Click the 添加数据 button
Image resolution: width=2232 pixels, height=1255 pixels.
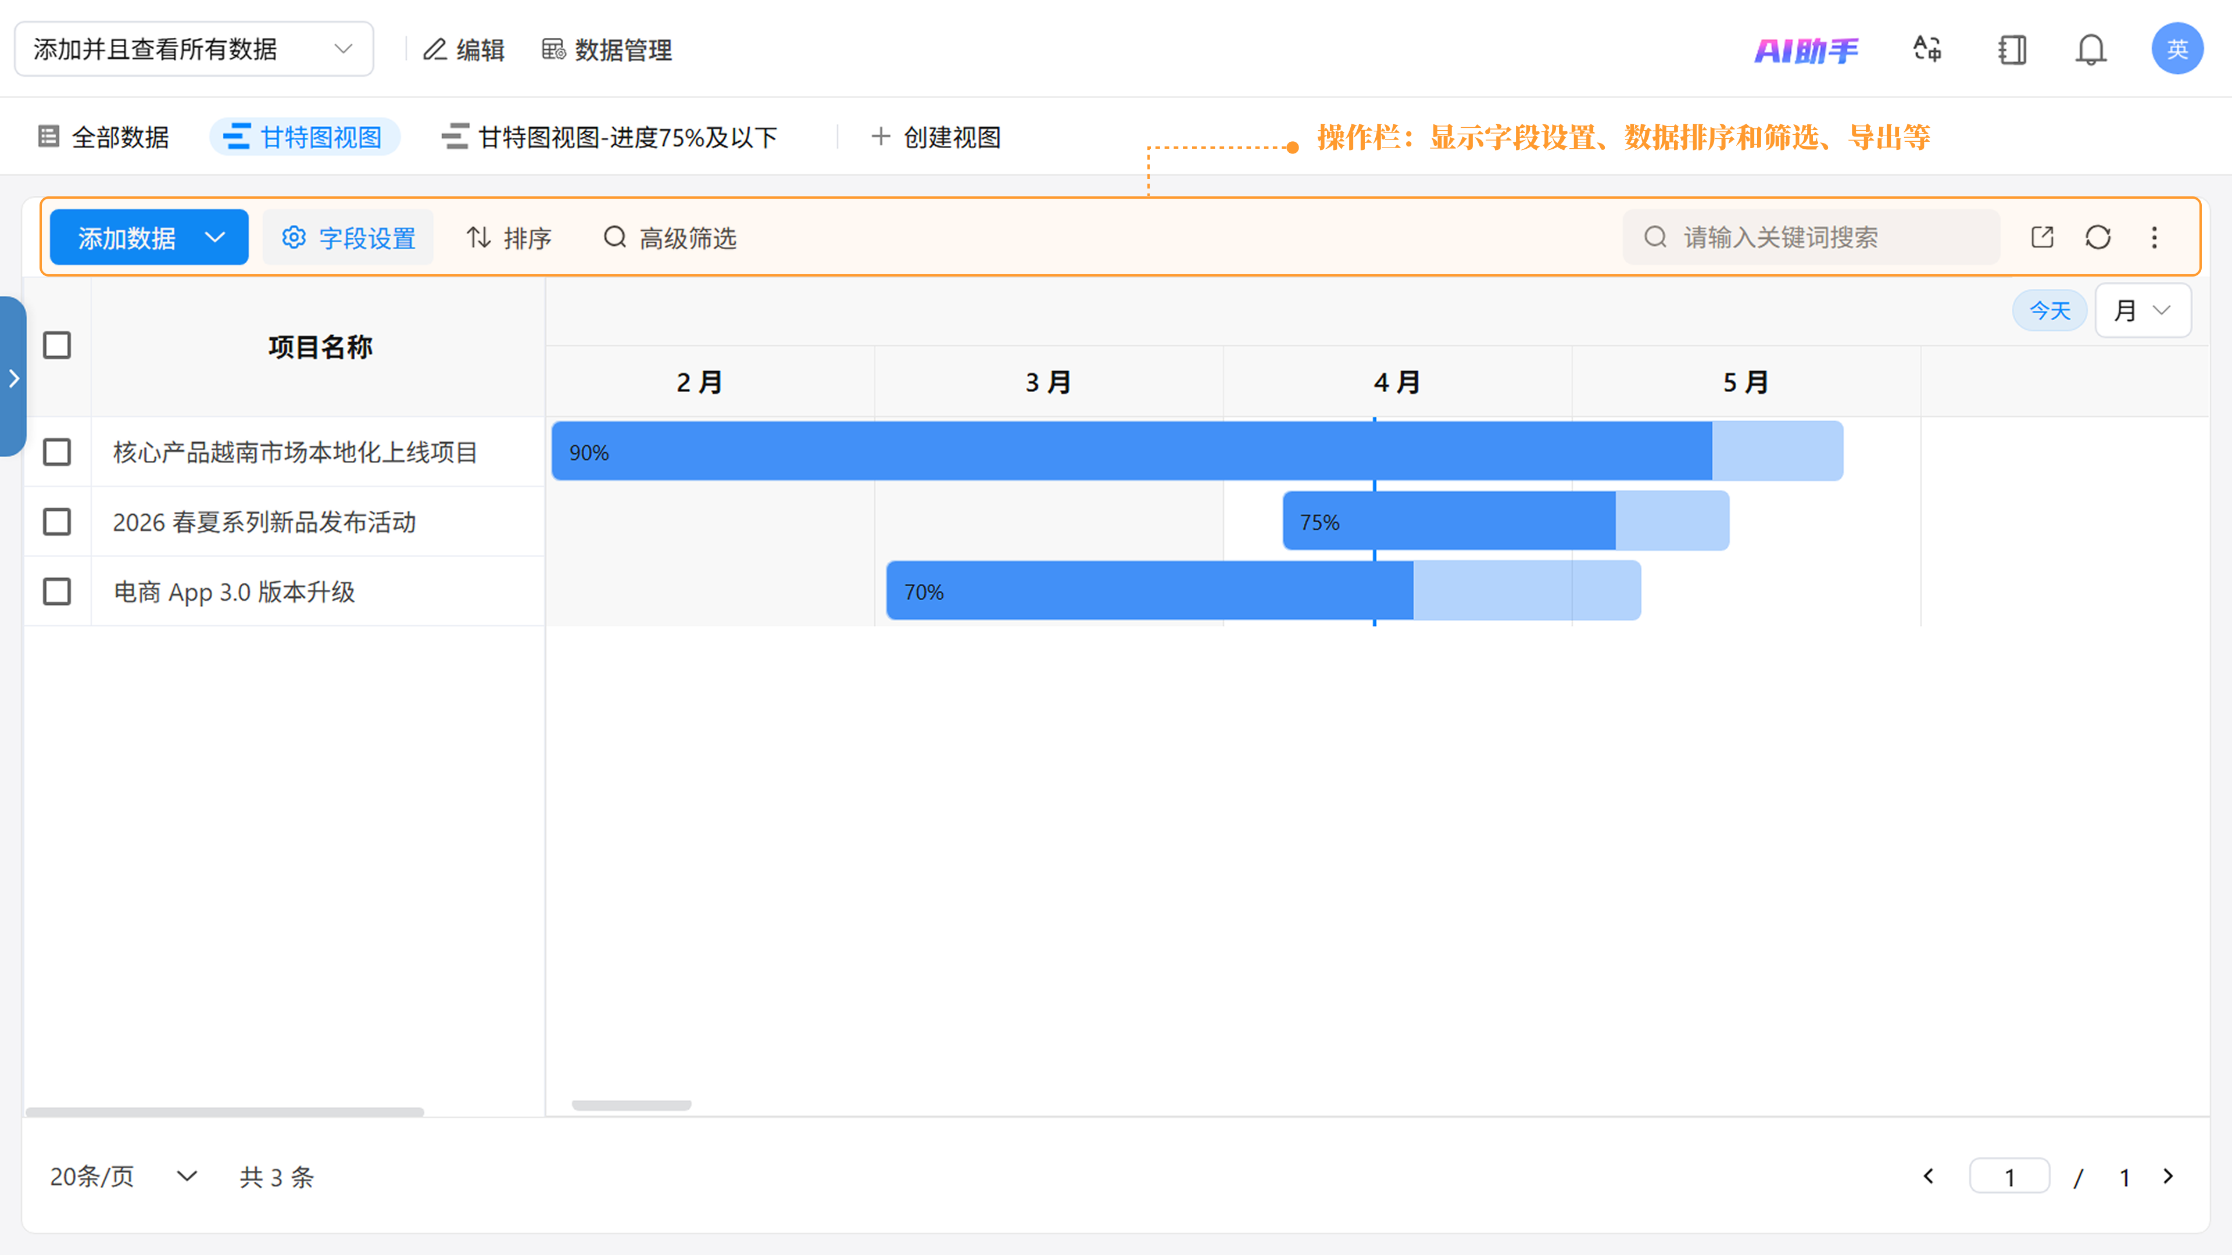[x=127, y=237]
